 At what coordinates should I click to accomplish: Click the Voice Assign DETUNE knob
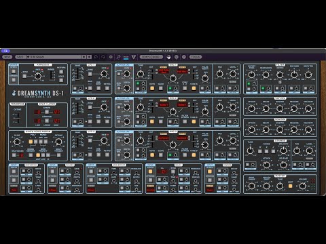58,142
